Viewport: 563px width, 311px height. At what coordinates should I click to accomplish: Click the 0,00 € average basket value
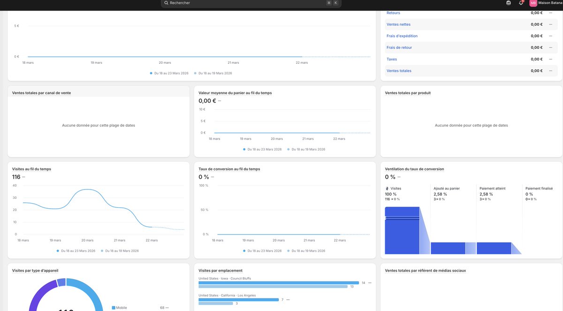(207, 101)
